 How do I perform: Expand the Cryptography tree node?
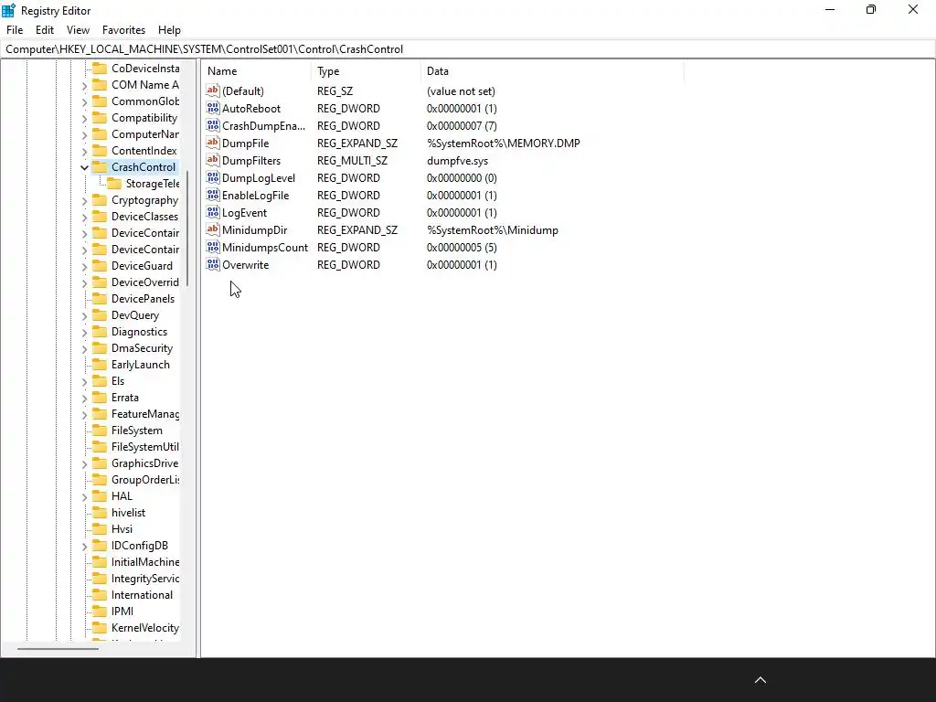(84, 200)
